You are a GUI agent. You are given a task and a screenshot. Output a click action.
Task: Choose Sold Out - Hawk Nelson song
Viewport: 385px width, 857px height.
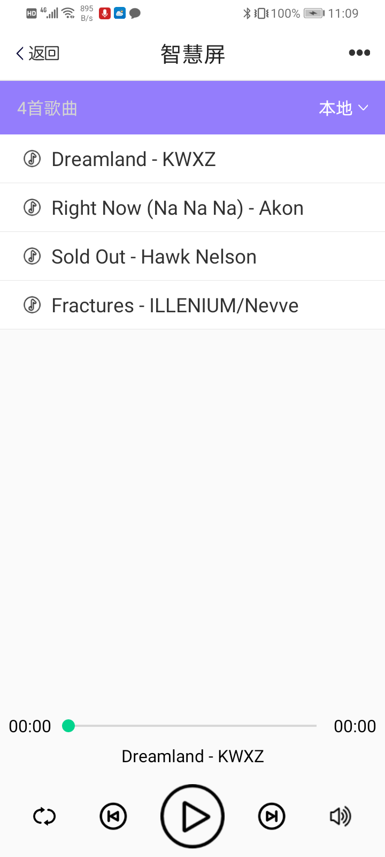pyautogui.click(x=154, y=257)
